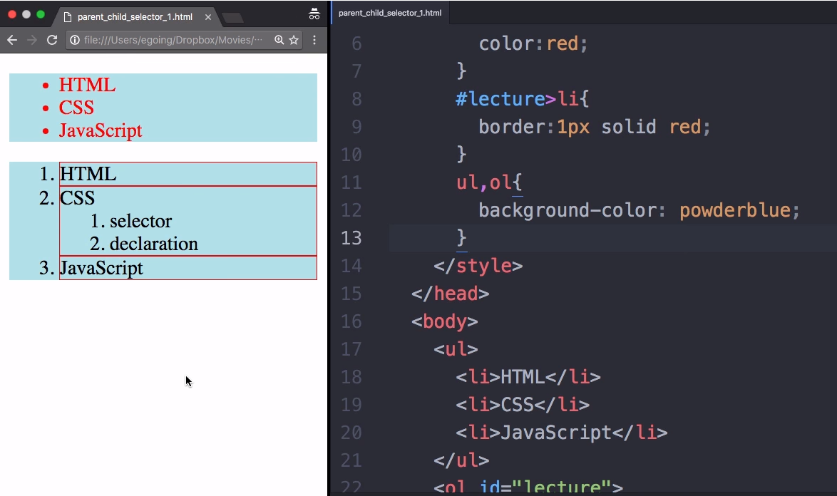View site information icon in address bar
This screenshot has height=496, width=837.
click(76, 40)
